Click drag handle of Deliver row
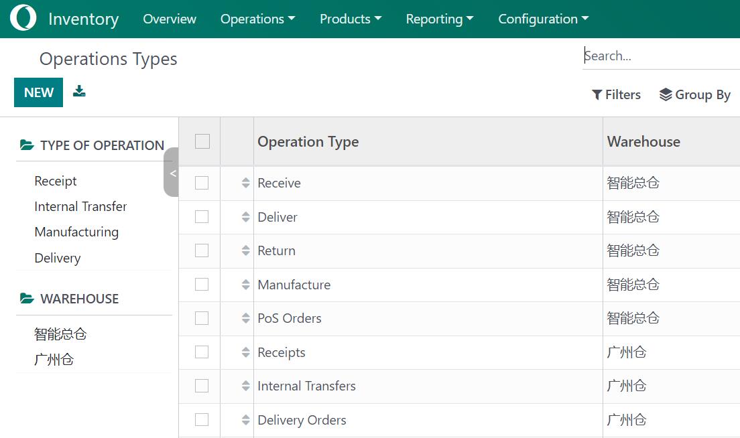 pos(245,217)
